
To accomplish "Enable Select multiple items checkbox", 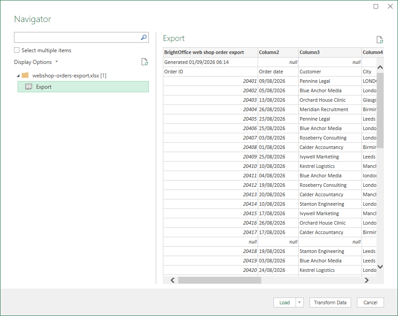I will tap(17, 50).
